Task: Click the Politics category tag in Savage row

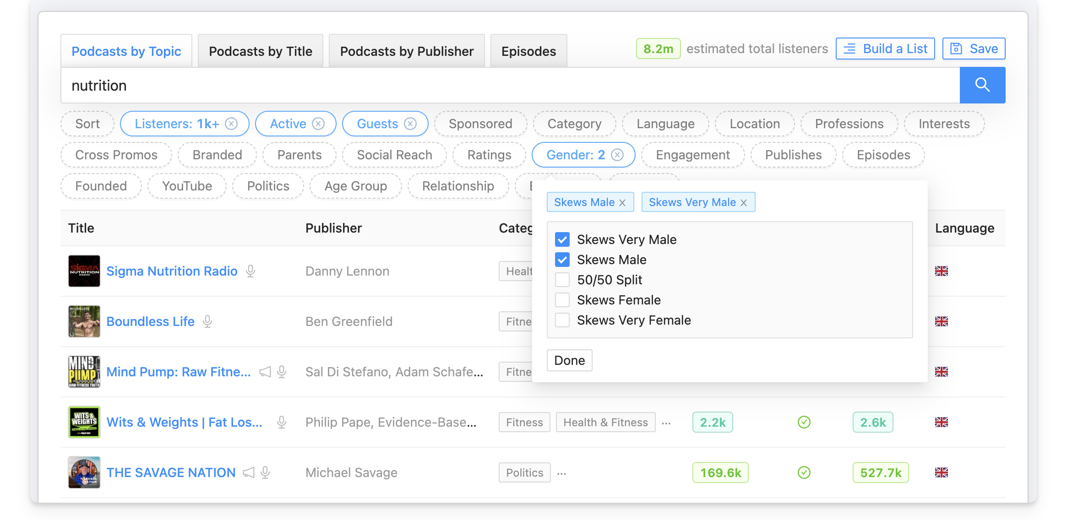Action: click(x=525, y=472)
